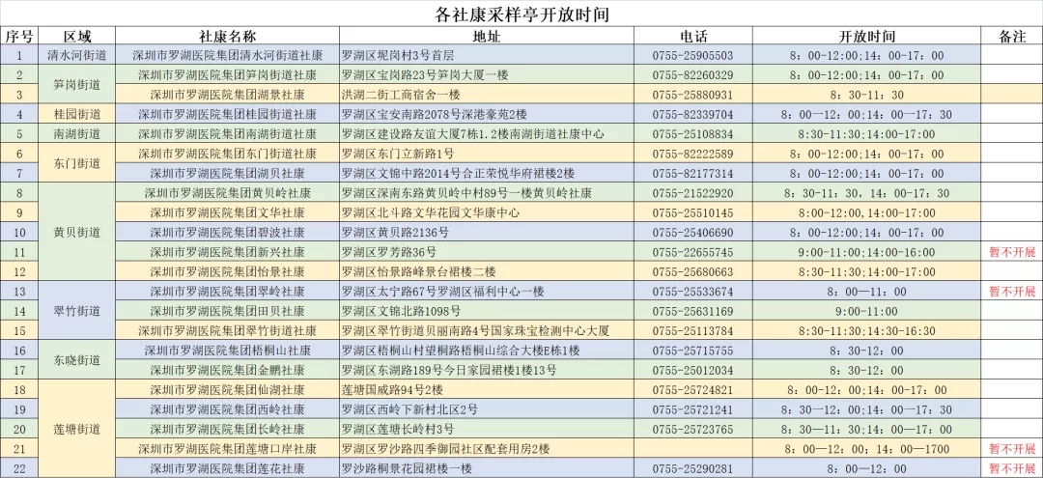Select phone number 0755-25533674

[693, 292]
